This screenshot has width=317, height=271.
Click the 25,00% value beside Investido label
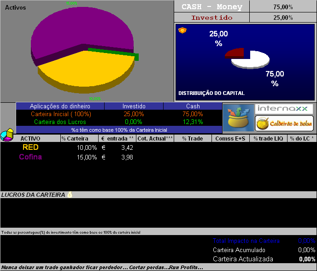283,18
